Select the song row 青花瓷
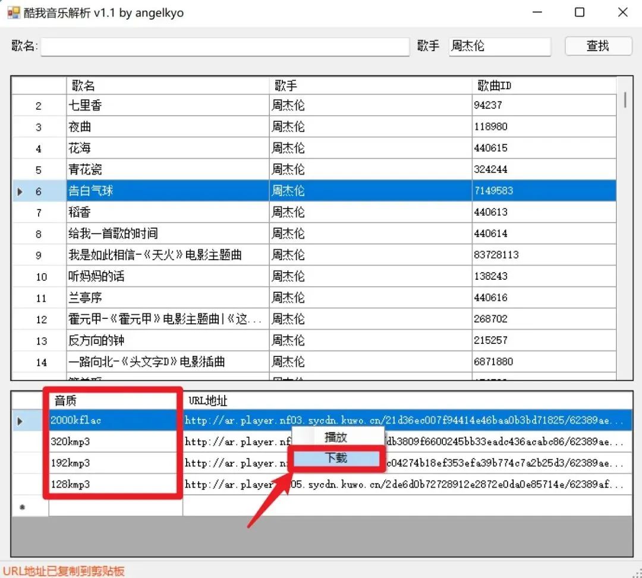 pos(168,170)
